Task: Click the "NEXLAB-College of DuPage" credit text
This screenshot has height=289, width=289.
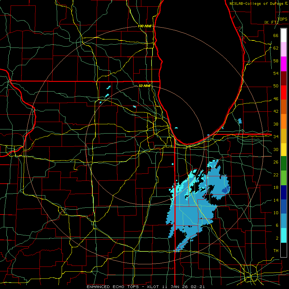Action: 256,4
